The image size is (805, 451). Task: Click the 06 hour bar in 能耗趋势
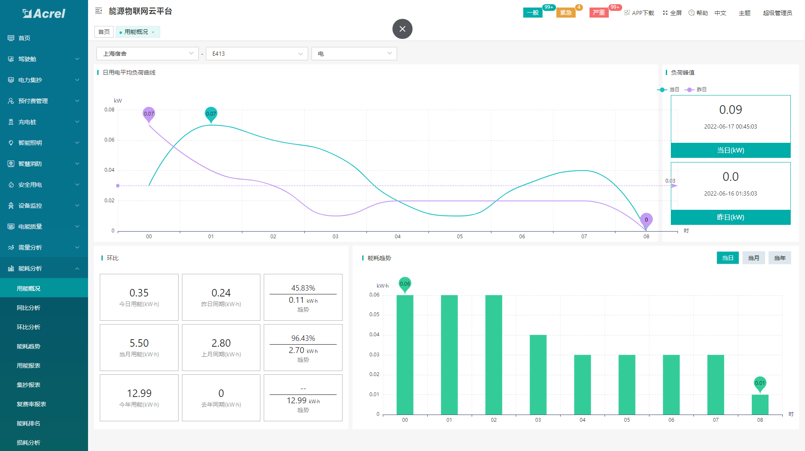coord(671,385)
